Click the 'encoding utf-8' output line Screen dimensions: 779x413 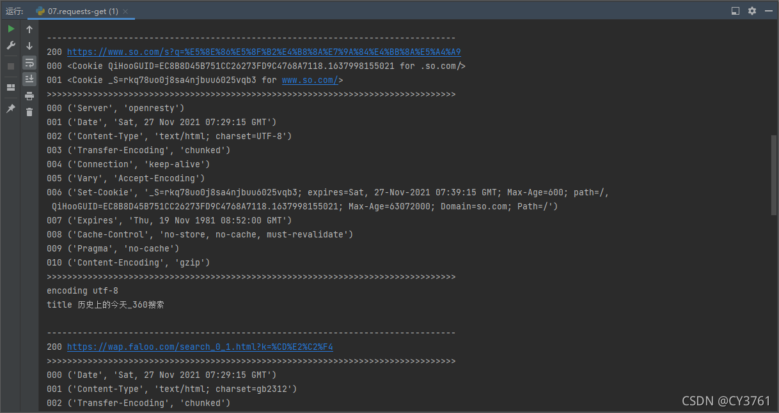83,291
